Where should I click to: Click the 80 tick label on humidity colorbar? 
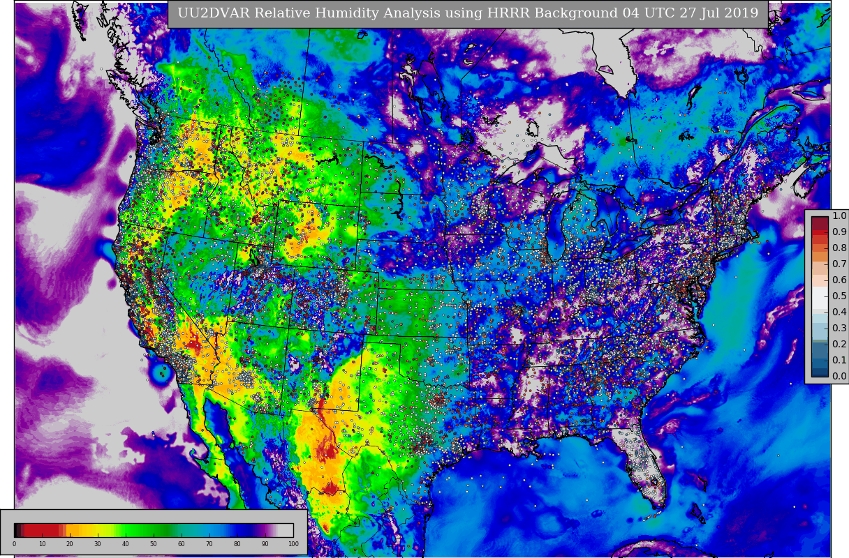tap(237, 544)
